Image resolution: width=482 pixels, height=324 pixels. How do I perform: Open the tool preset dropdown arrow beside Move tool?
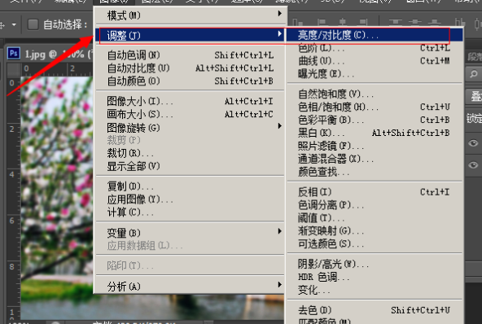(x=14, y=24)
